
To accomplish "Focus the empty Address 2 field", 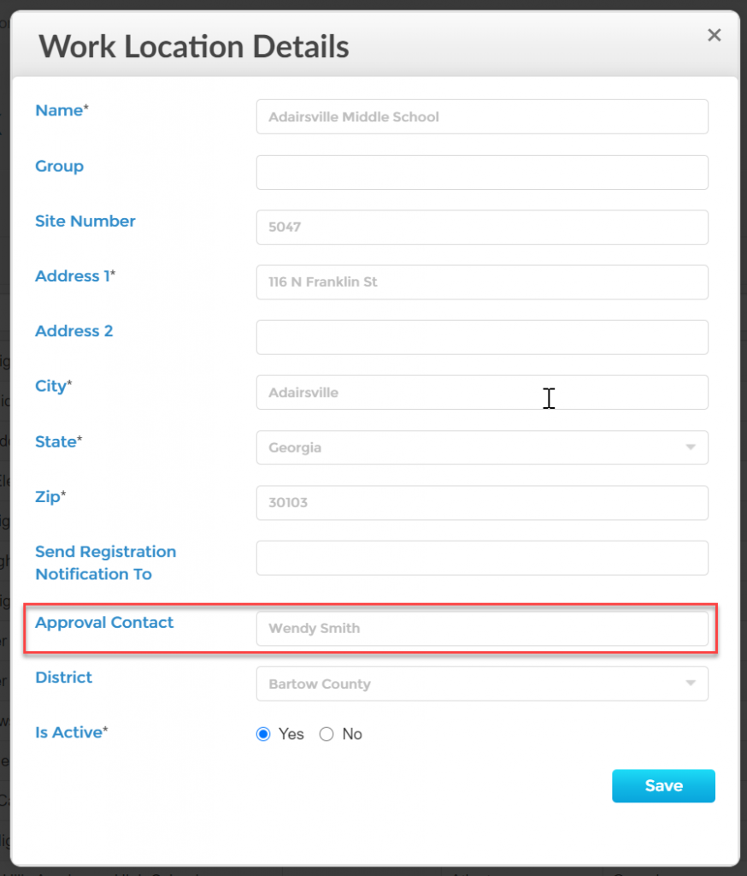I will 482,337.
